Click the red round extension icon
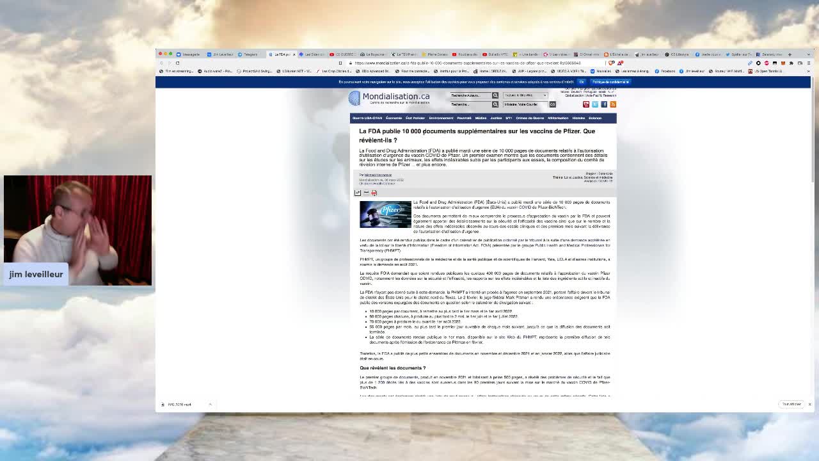This screenshot has width=819, height=461. tap(767, 63)
